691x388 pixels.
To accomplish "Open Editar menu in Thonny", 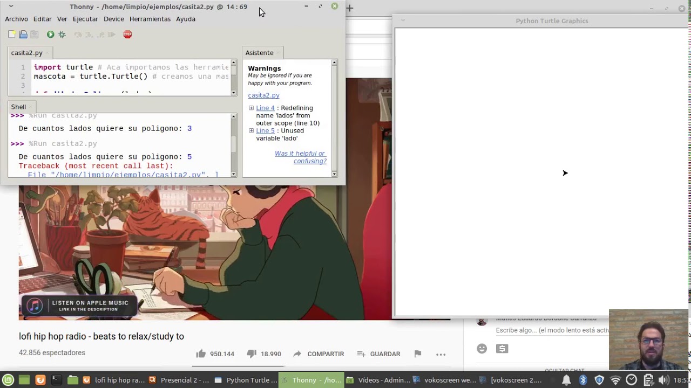I will [42, 19].
